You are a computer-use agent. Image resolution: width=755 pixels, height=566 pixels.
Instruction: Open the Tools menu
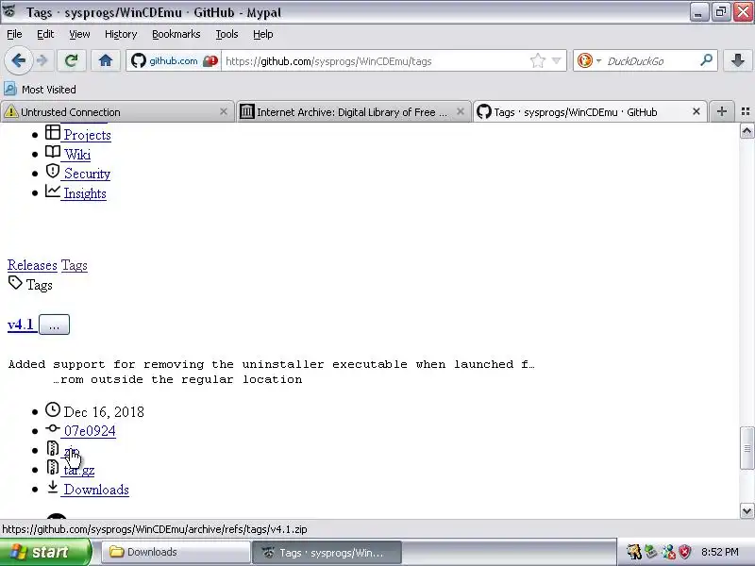[226, 34]
